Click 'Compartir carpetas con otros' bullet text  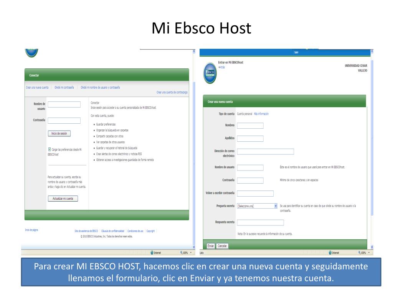(110, 136)
